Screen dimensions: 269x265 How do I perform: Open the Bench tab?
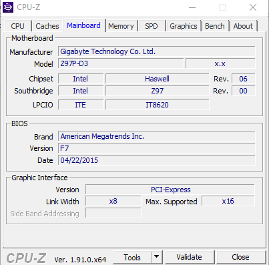click(215, 26)
